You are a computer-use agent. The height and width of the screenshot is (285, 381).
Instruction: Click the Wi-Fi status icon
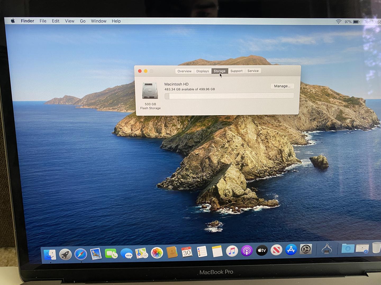pos(338,22)
